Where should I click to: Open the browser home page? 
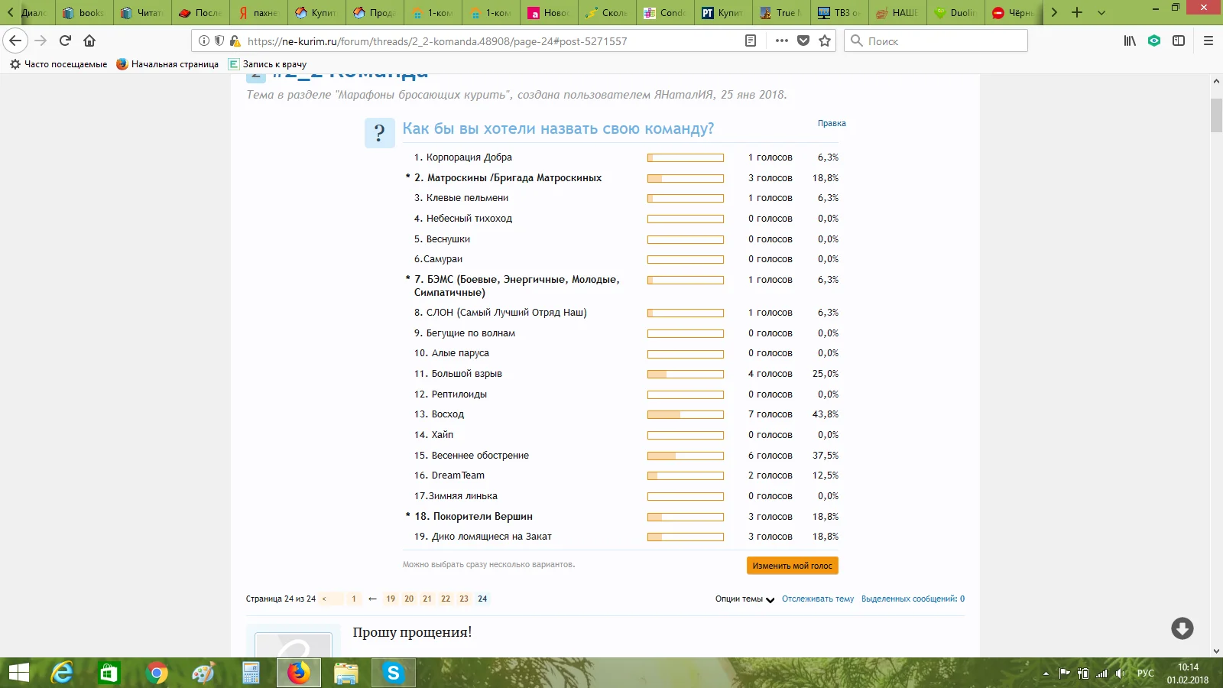89,41
